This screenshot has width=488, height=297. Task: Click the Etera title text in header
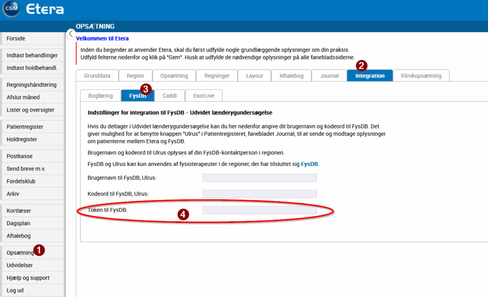click(45, 9)
